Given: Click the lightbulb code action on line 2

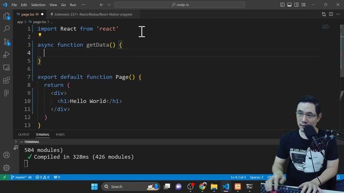Looking at the screenshot, I should [x=40, y=34].
